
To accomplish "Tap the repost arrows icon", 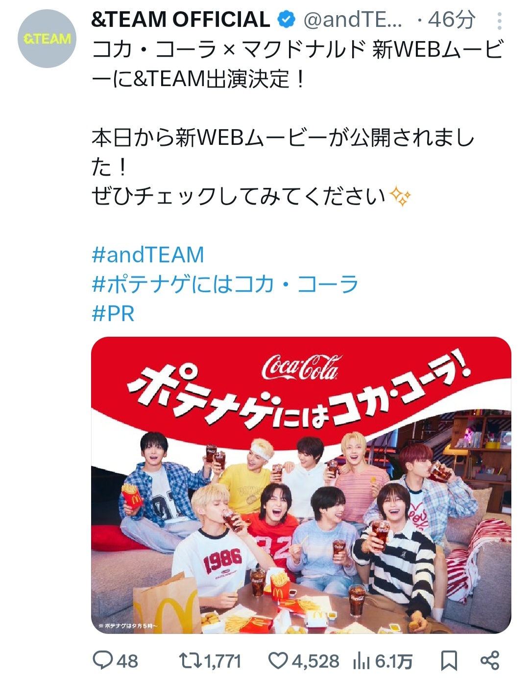I will (x=191, y=661).
